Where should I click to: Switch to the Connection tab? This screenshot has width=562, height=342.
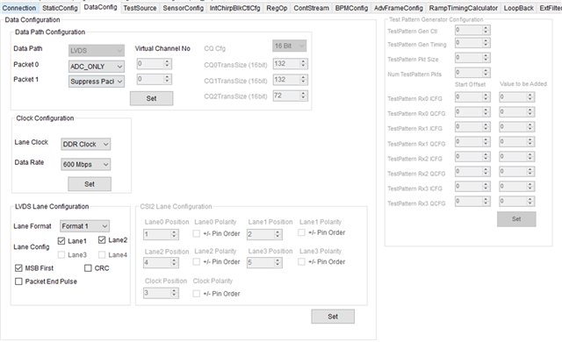pos(19,8)
